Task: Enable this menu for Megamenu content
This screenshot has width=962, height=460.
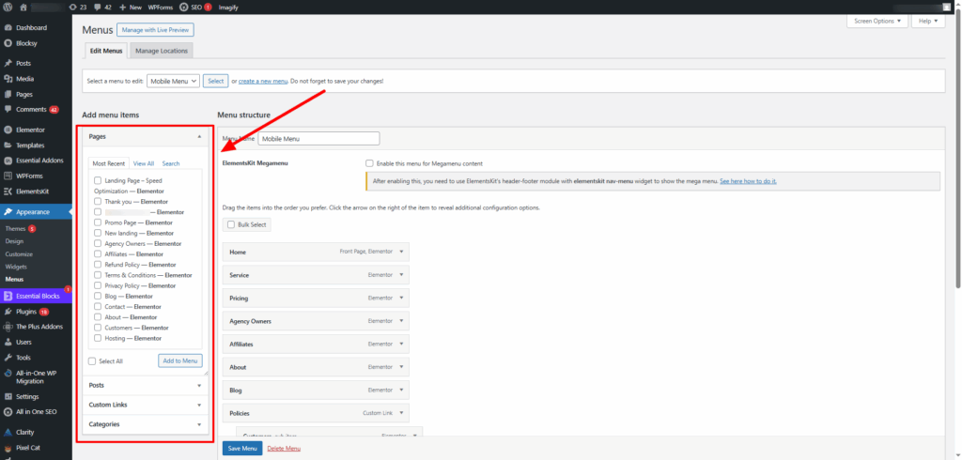Action: pyautogui.click(x=369, y=163)
